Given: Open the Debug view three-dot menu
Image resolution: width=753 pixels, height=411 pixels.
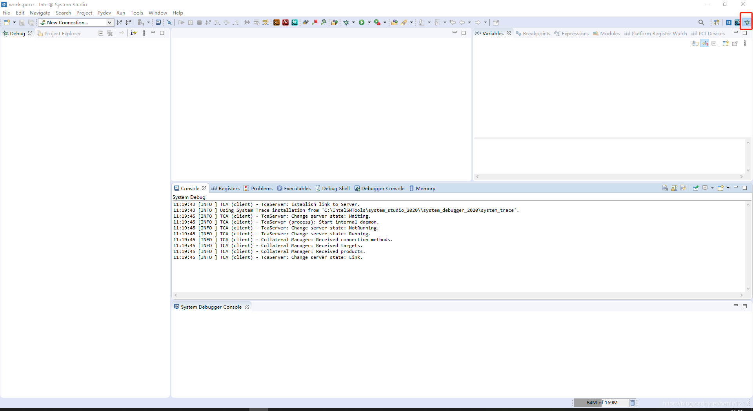Looking at the screenshot, I should pyautogui.click(x=144, y=33).
